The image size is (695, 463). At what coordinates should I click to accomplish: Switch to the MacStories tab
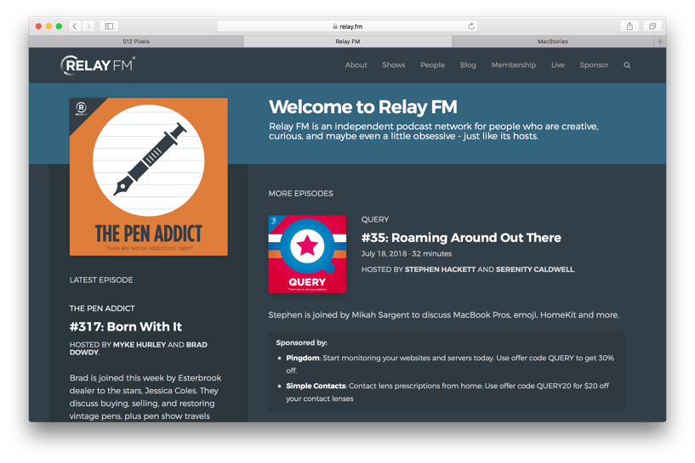point(553,42)
